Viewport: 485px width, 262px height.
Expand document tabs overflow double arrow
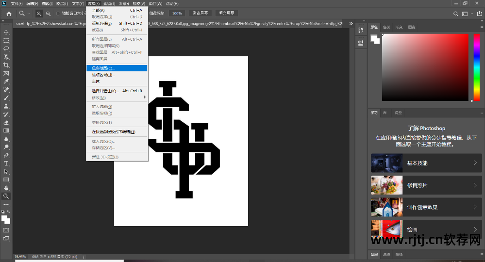click(x=351, y=23)
